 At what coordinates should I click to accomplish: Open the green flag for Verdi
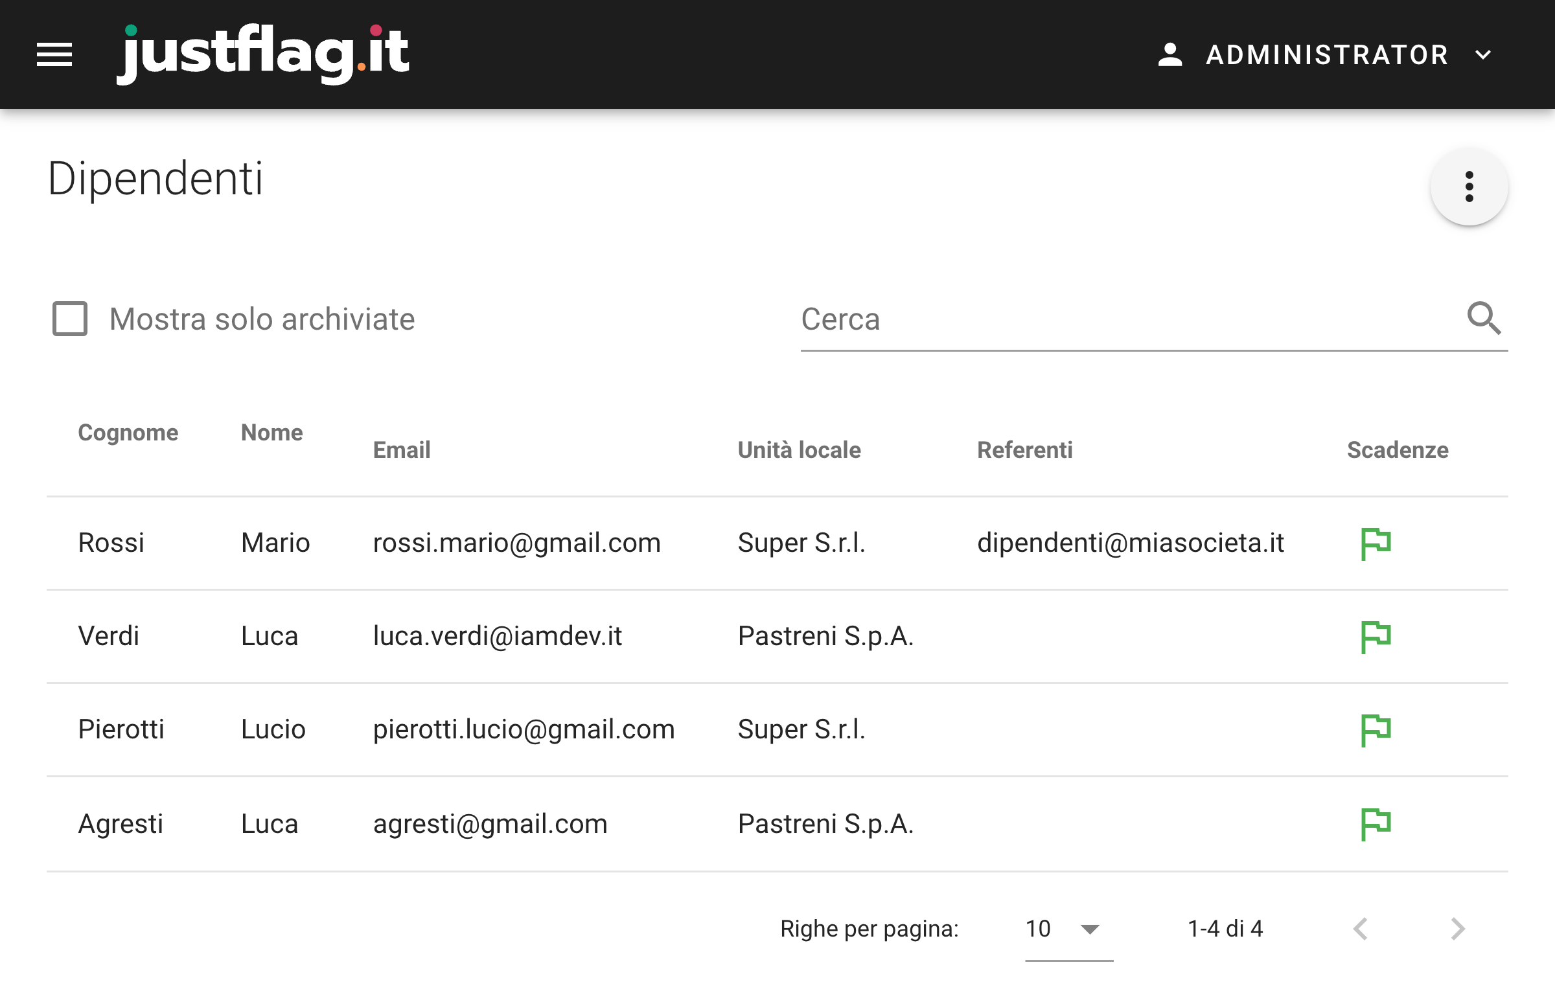1376,636
